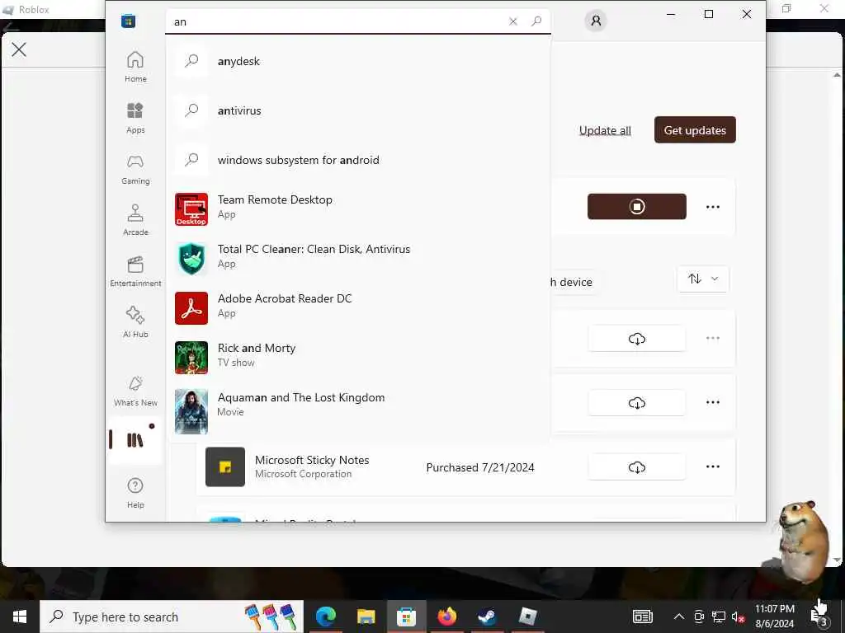The image size is (845, 633).
Task: Open the AI Hub section
Action: 135,322
